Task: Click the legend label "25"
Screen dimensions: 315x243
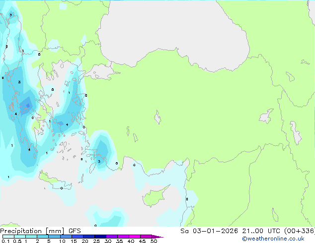Action: [96, 241]
